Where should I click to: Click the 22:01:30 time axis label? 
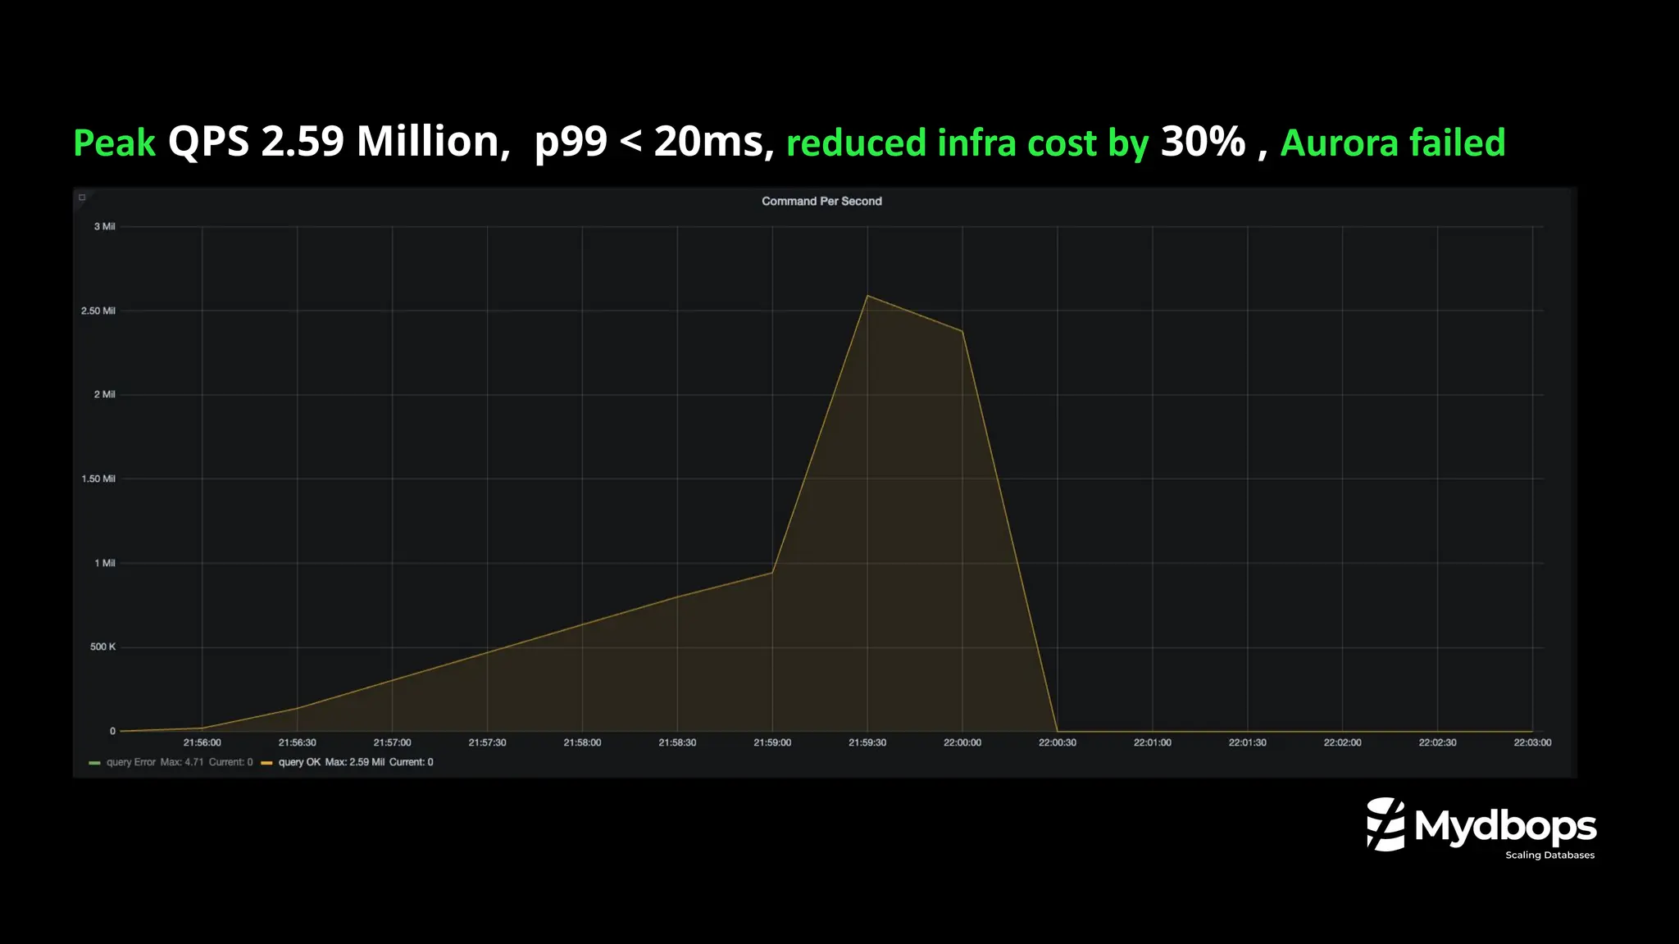coord(1247,742)
